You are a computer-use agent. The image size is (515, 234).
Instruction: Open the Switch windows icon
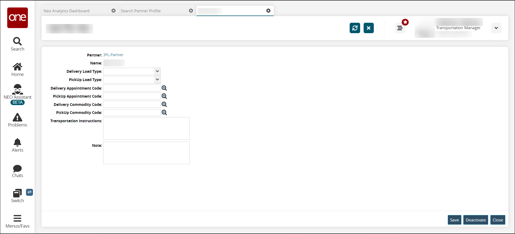[x=17, y=196]
